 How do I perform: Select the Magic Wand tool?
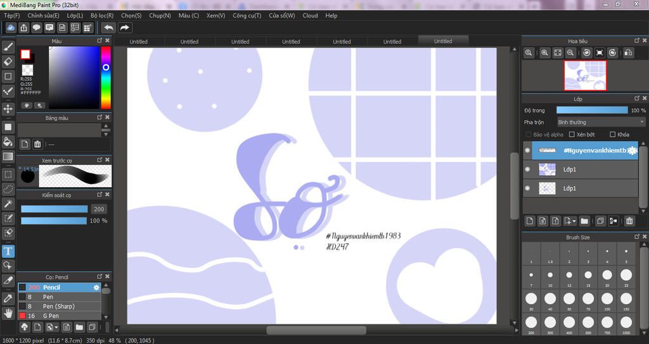(8, 204)
